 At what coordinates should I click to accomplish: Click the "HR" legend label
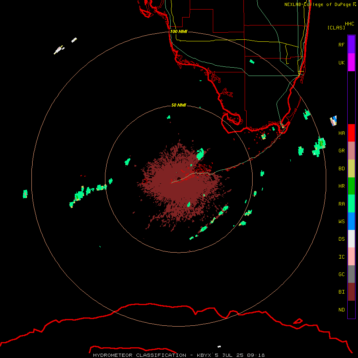pos(341,186)
